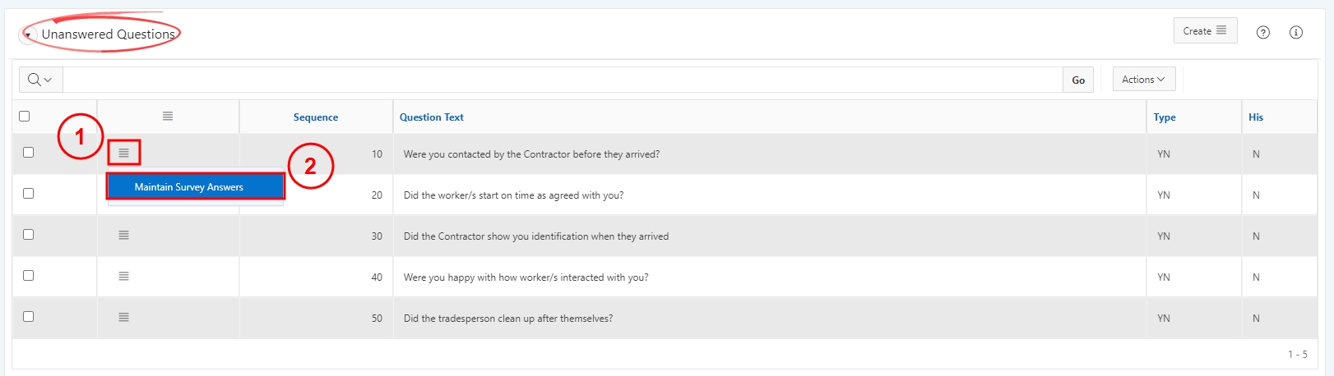1334x376 pixels.
Task: Check the box for sequence 10 row
Action: point(28,152)
